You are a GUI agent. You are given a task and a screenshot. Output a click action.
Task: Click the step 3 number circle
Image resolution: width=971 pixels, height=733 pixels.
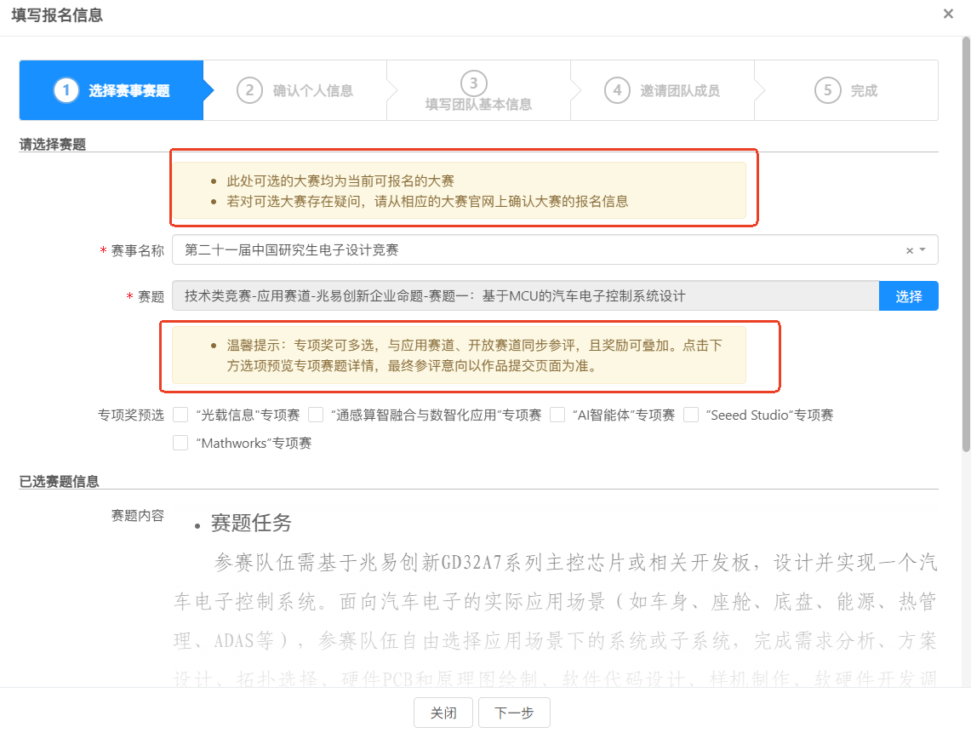(473, 83)
